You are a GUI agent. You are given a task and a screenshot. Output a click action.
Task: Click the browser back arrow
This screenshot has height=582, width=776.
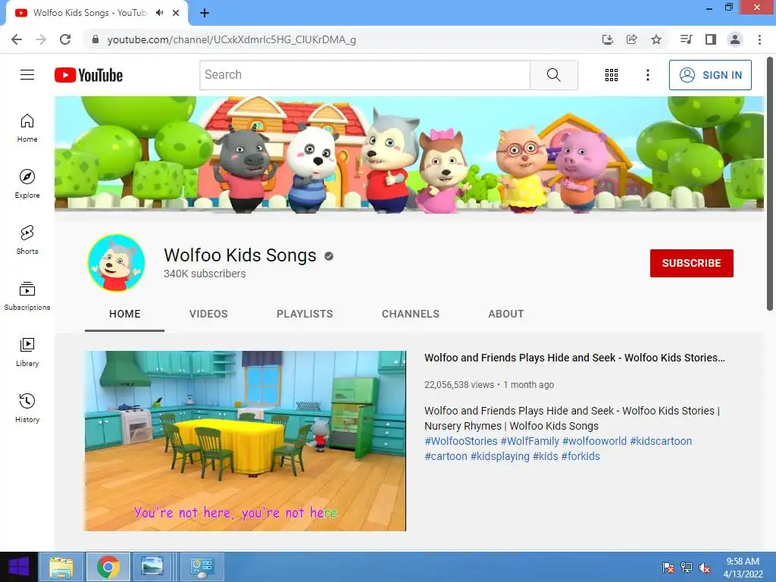pos(17,39)
